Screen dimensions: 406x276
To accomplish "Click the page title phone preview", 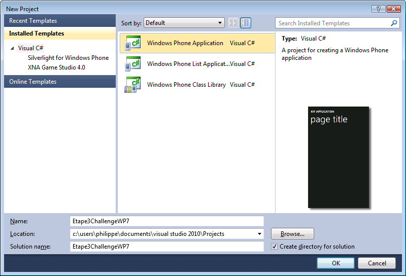I will click(x=339, y=157).
